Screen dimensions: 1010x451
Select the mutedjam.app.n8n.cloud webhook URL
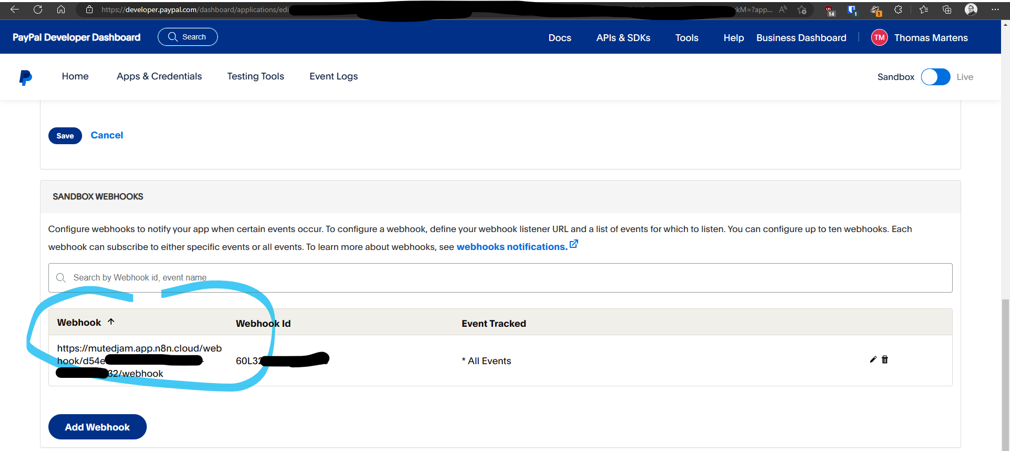[x=139, y=361]
